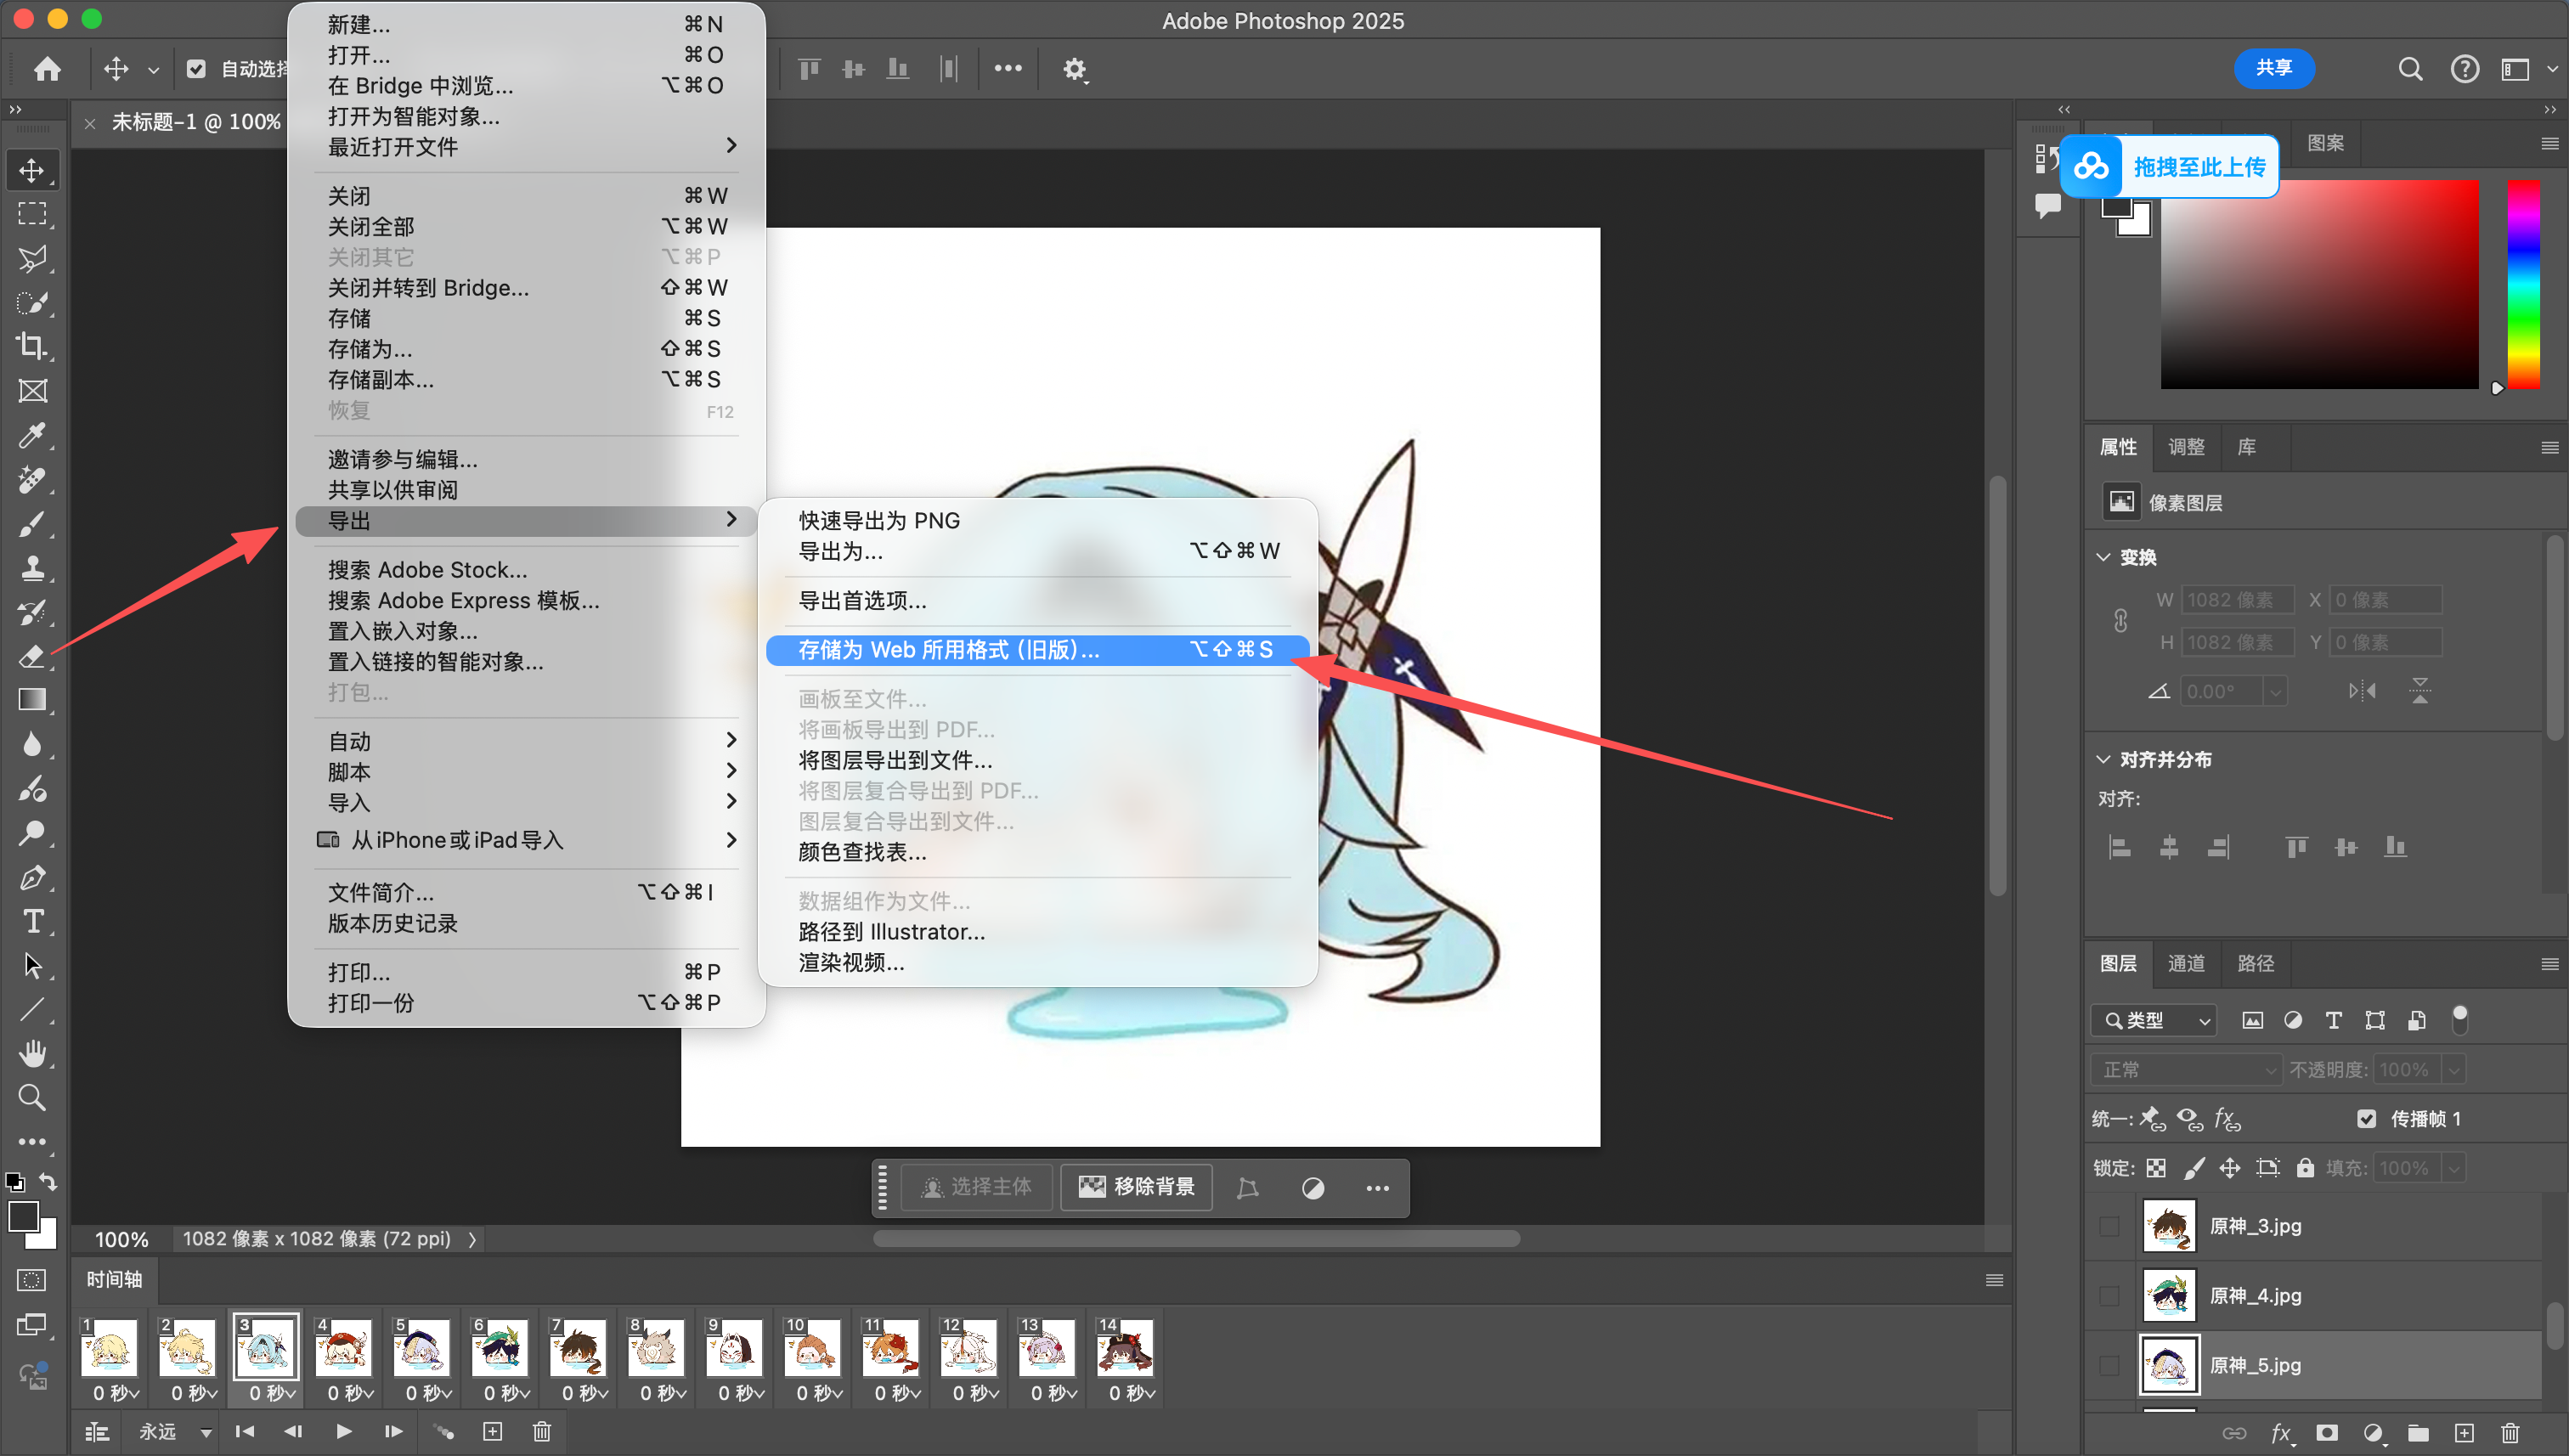Toggle lock transparent pixels icon
This screenshot has height=1456, width=2569.
coord(2156,1168)
